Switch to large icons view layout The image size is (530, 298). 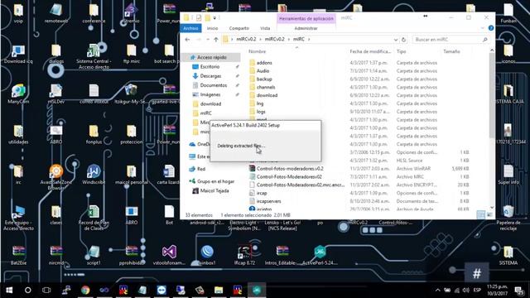pyautogui.click(x=489, y=215)
